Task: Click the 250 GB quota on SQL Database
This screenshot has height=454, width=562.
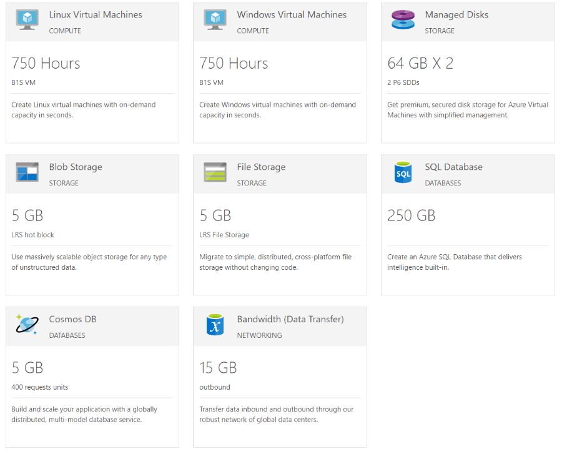Action: (x=411, y=215)
